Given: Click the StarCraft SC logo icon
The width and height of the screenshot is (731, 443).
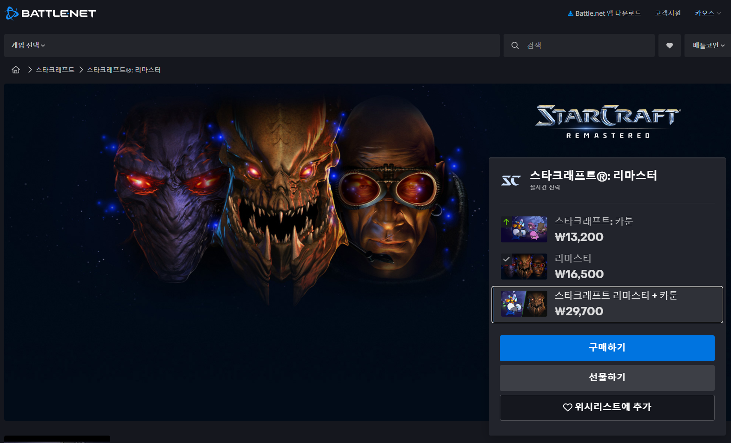Looking at the screenshot, I should pos(511,180).
